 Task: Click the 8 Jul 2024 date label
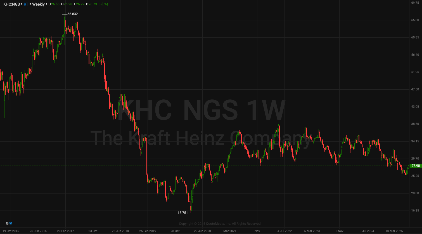pyautogui.click(x=367, y=231)
